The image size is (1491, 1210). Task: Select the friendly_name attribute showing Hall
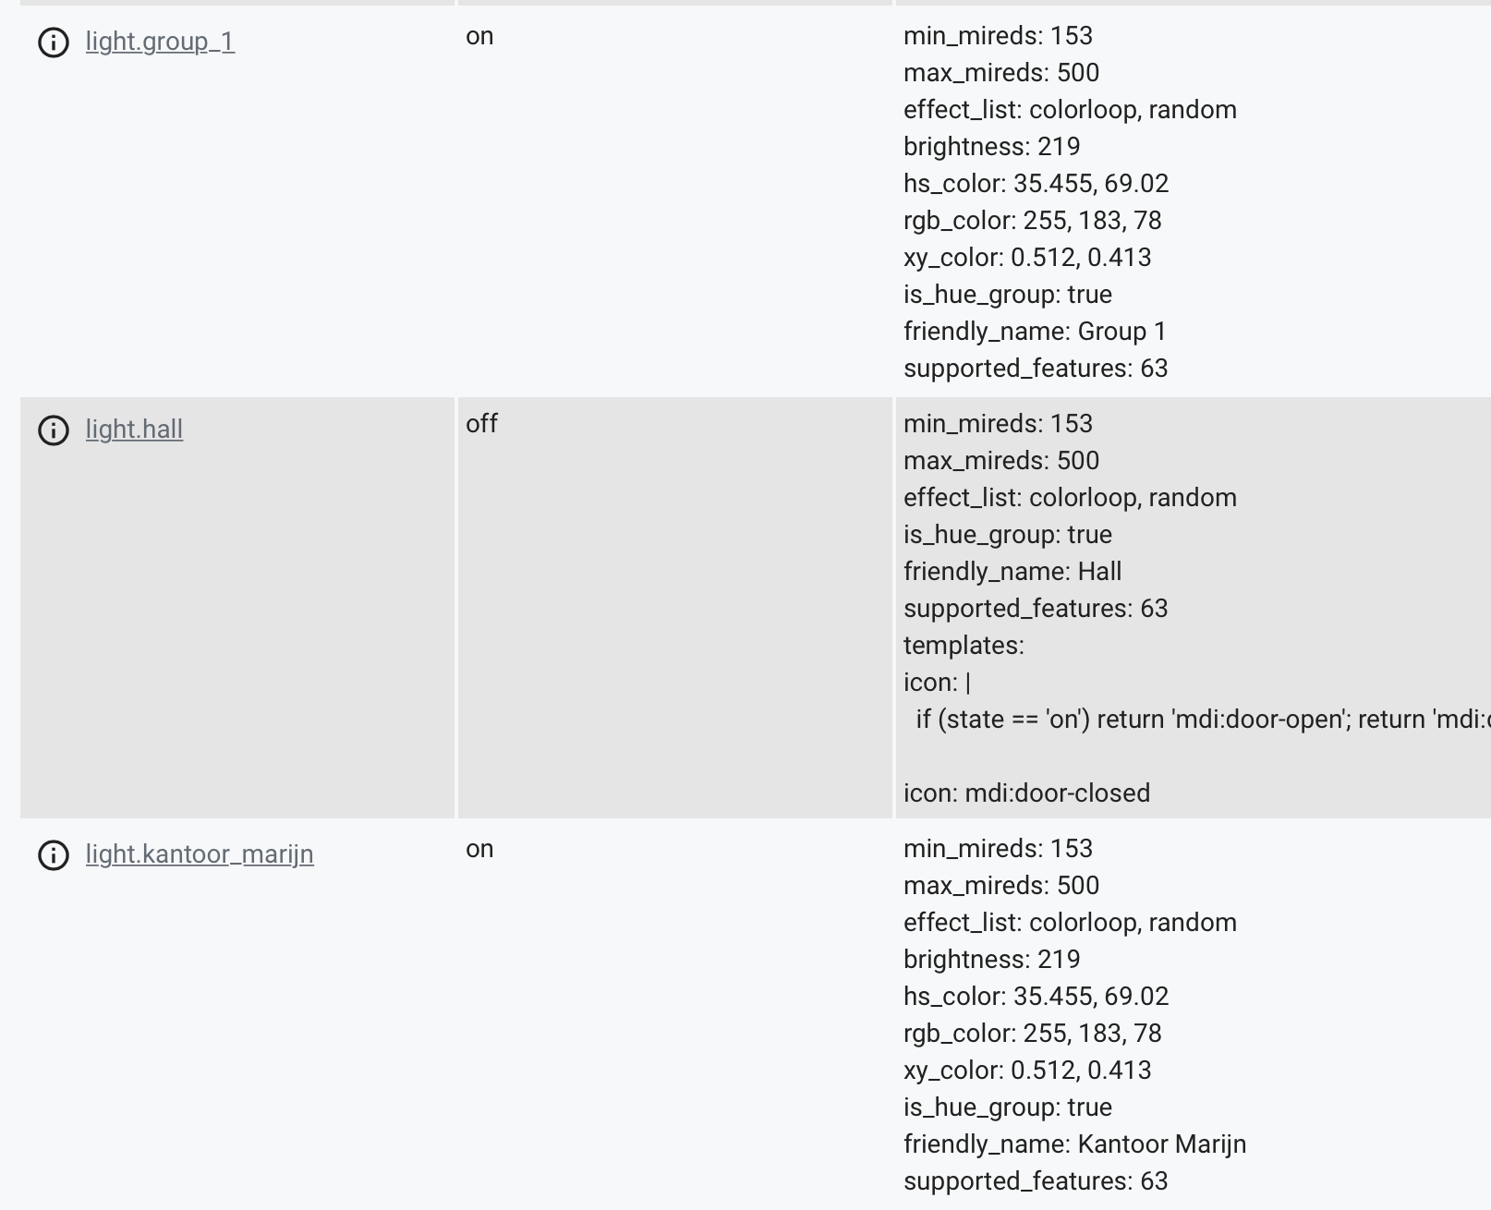pyautogui.click(x=1012, y=571)
